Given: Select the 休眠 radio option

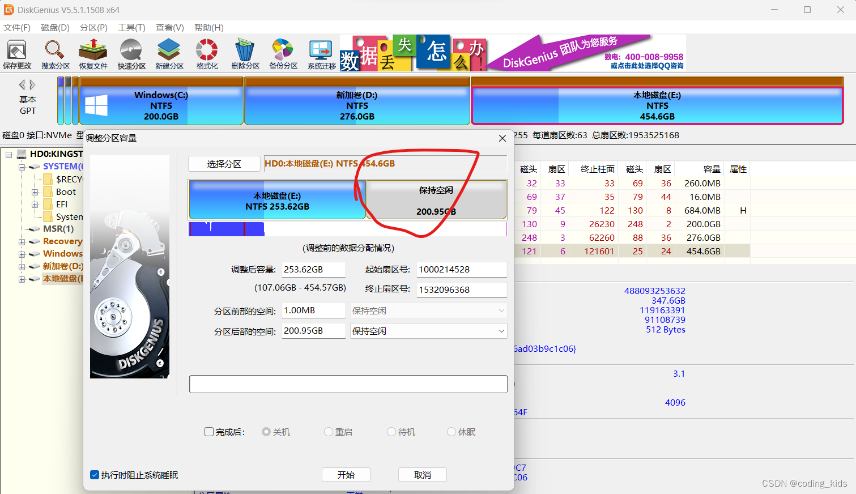Looking at the screenshot, I should click(x=452, y=432).
